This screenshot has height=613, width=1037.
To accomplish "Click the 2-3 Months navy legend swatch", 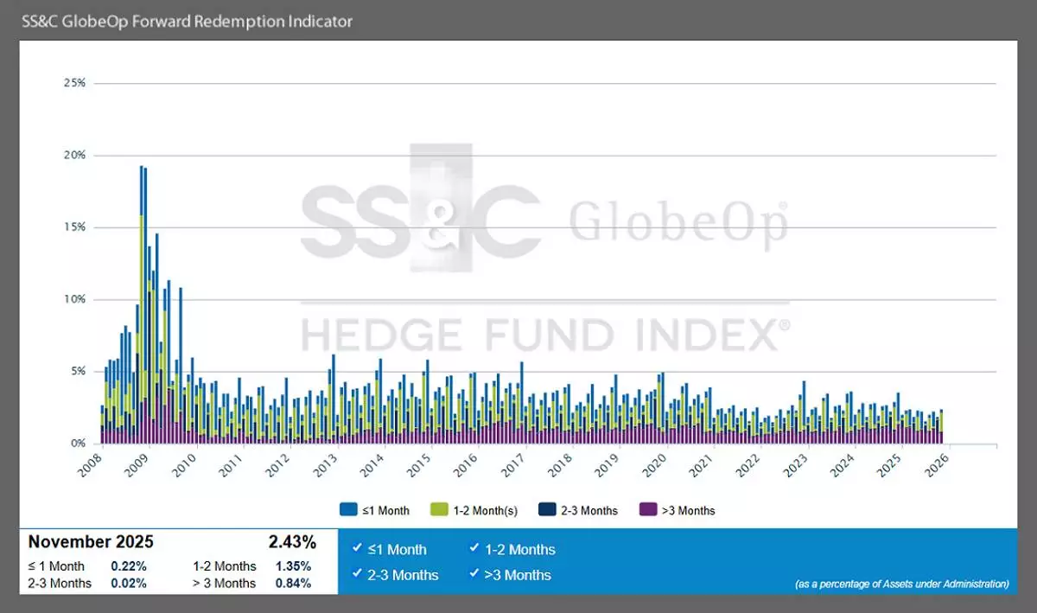I will click(547, 510).
